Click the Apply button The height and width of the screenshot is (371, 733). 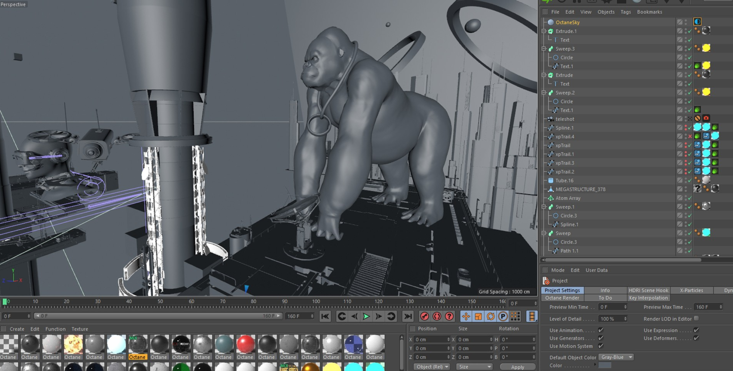coord(517,367)
